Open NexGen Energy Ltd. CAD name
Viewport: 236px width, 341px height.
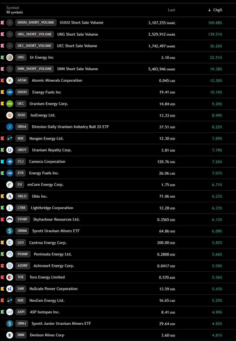coord(47,301)
